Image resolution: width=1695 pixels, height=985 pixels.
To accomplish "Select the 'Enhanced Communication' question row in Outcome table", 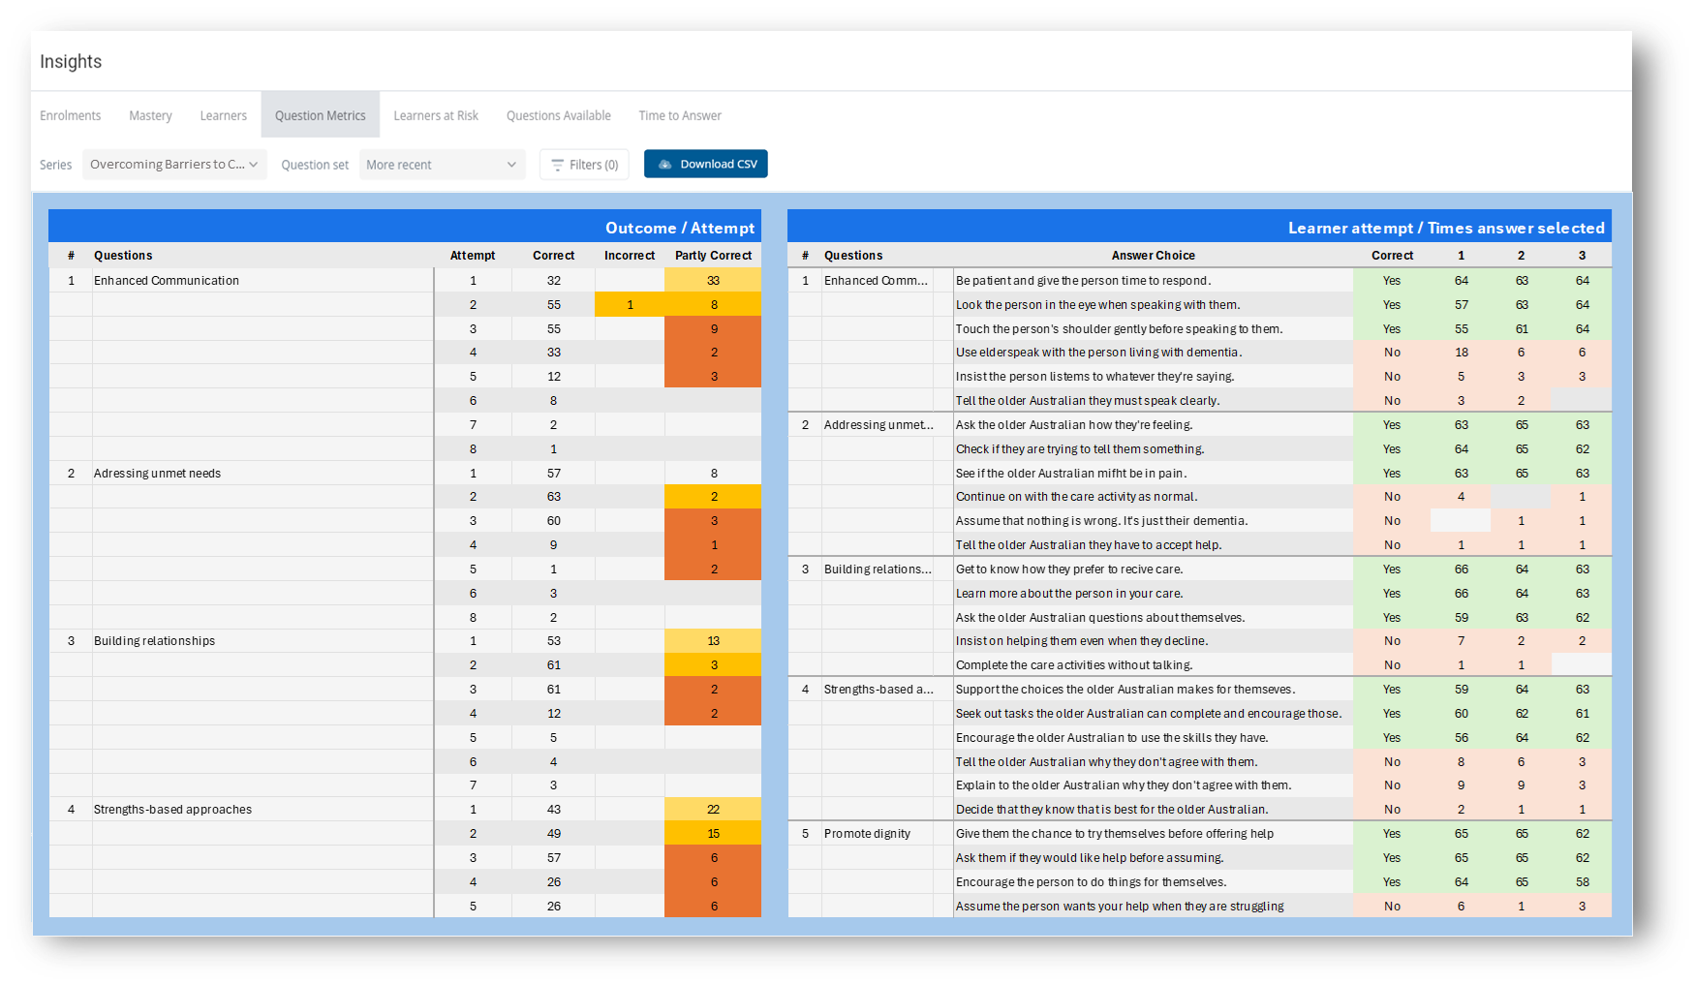I will (167, 281).
